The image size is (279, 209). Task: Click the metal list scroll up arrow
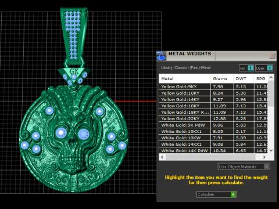click(271, 77)
